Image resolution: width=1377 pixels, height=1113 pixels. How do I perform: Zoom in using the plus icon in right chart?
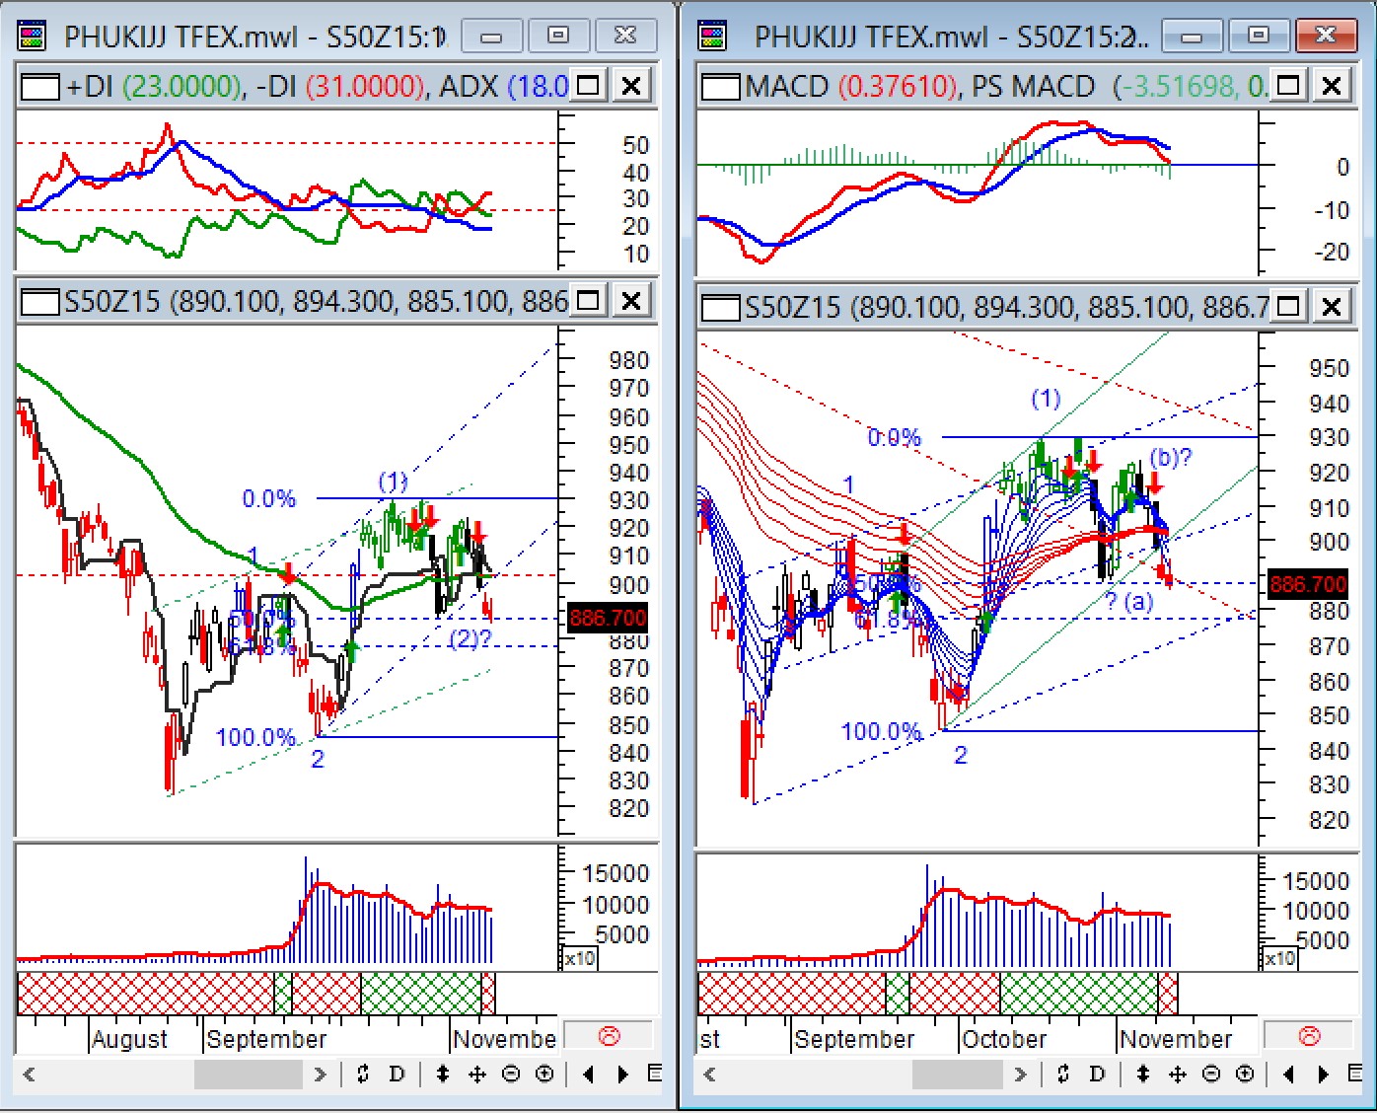tap(1245, 1074)
